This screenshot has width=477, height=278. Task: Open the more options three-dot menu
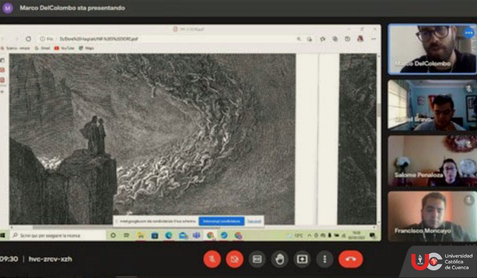point(325,259)
